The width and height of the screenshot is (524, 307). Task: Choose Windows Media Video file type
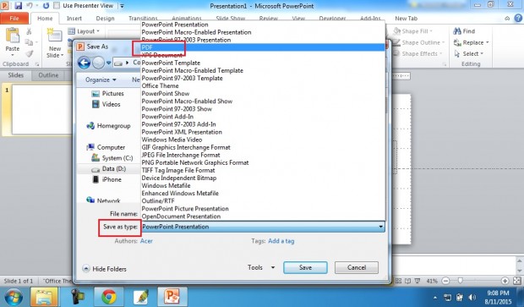263,140
